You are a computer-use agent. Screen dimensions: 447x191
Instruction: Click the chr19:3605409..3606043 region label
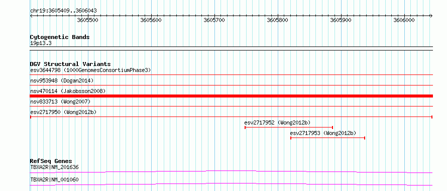(63, 11)
